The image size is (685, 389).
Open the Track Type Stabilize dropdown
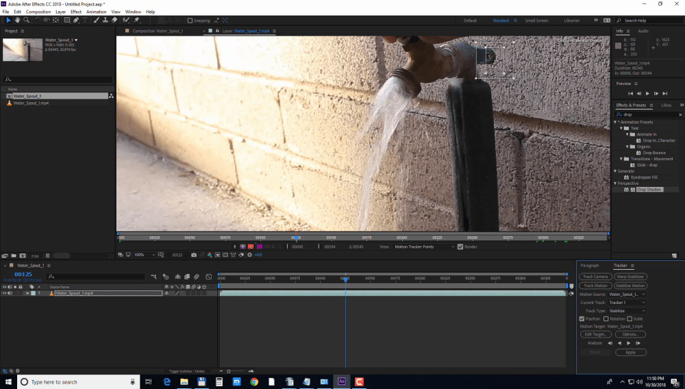(627, 311)
